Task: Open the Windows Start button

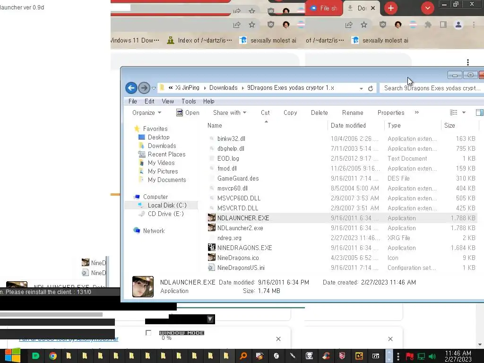Action: 12,356
